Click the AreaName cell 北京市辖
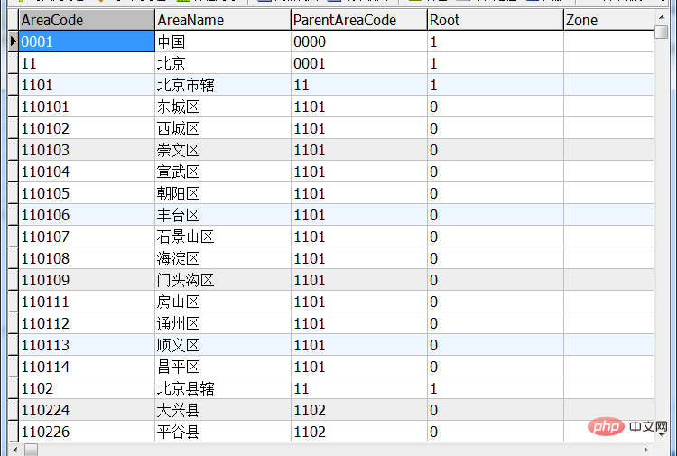Viewport: 677px width, 456px height. coord(223,85)
